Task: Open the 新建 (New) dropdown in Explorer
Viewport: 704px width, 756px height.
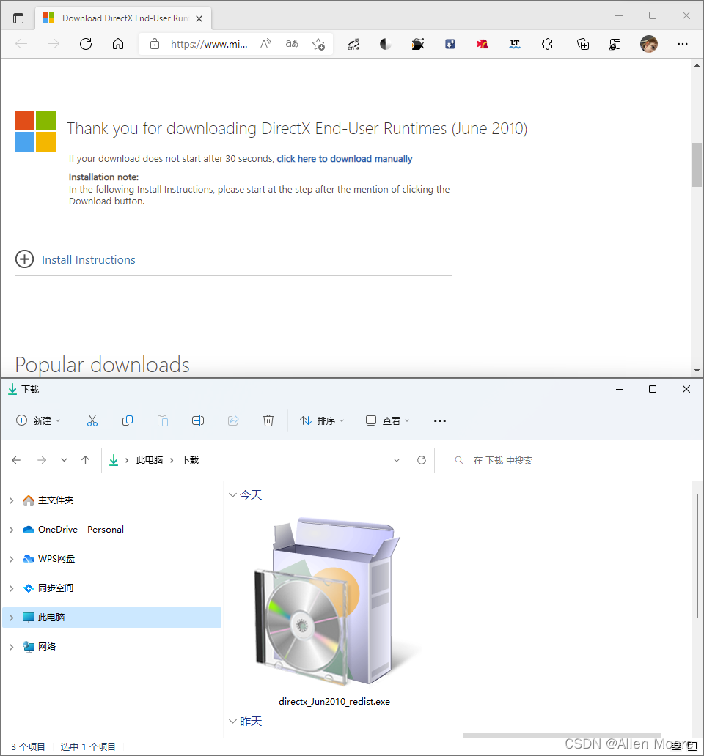Action: [38, 421]
